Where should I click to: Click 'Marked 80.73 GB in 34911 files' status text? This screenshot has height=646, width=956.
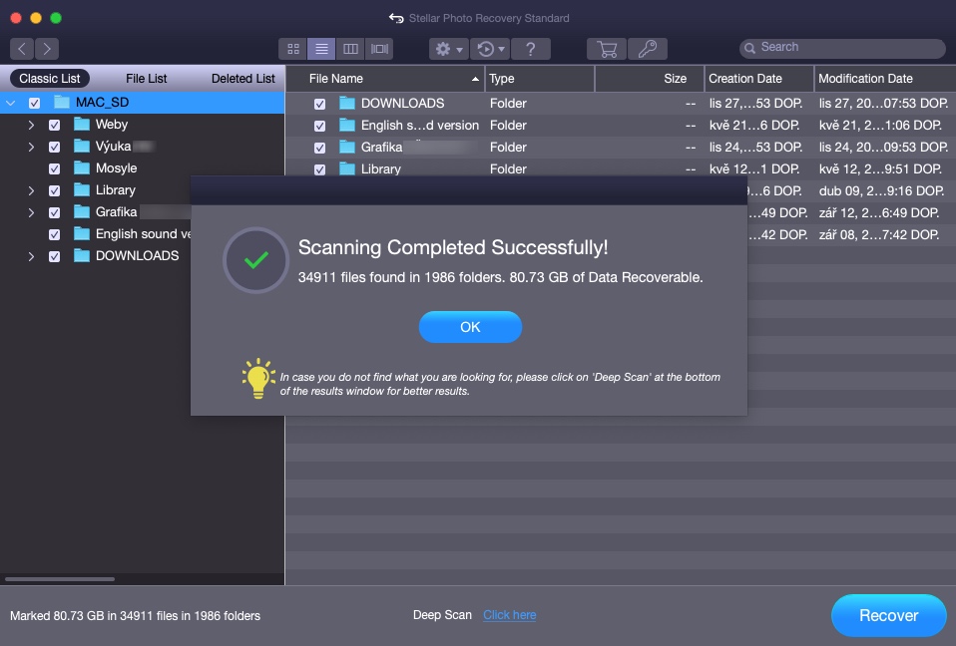(x=135, y=615)
